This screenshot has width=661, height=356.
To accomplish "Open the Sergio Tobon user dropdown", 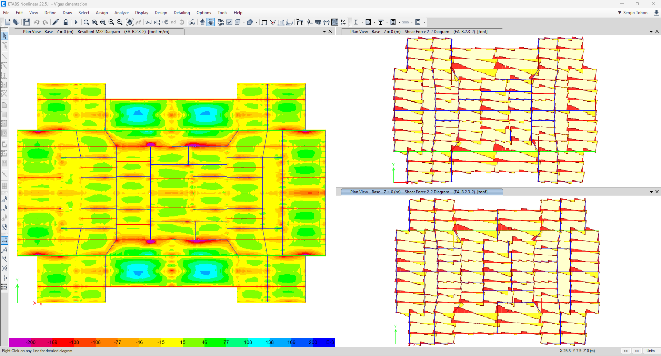I will [x=632, y=13].
